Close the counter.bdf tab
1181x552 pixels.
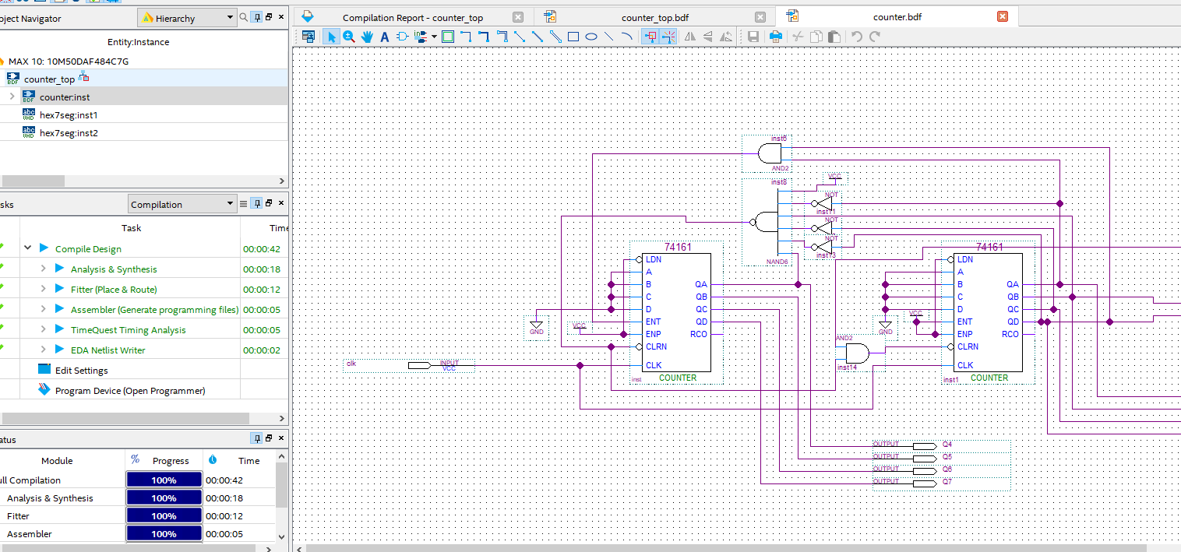point(1003,16)
